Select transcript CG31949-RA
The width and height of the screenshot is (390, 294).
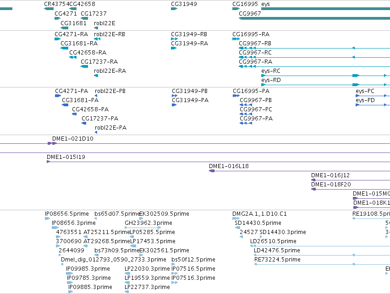tap(190, 44)
